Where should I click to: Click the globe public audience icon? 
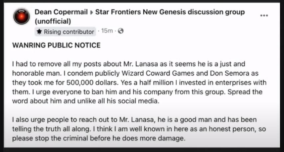point(121,31)
